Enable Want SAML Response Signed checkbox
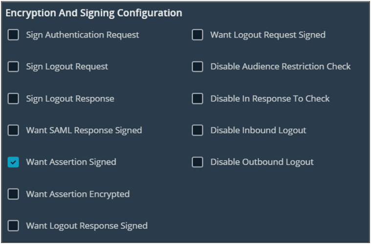The height and width of the screenshot is (244, 371). click(13, 131)
